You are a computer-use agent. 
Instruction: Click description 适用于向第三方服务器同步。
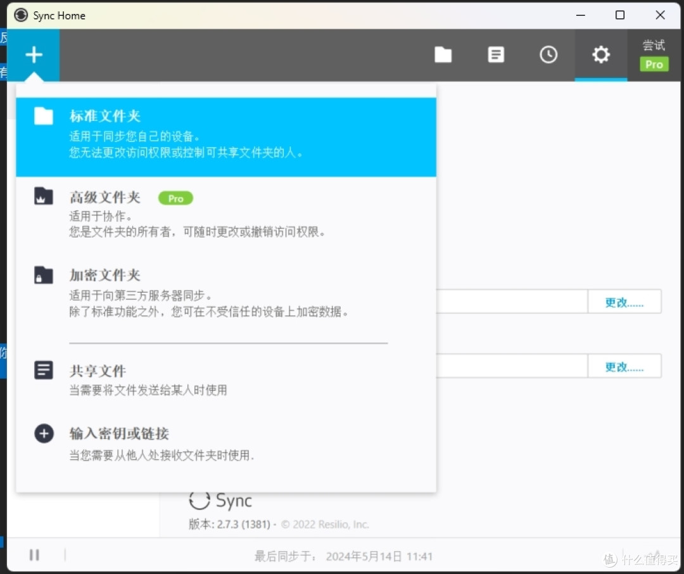(141, 295)
